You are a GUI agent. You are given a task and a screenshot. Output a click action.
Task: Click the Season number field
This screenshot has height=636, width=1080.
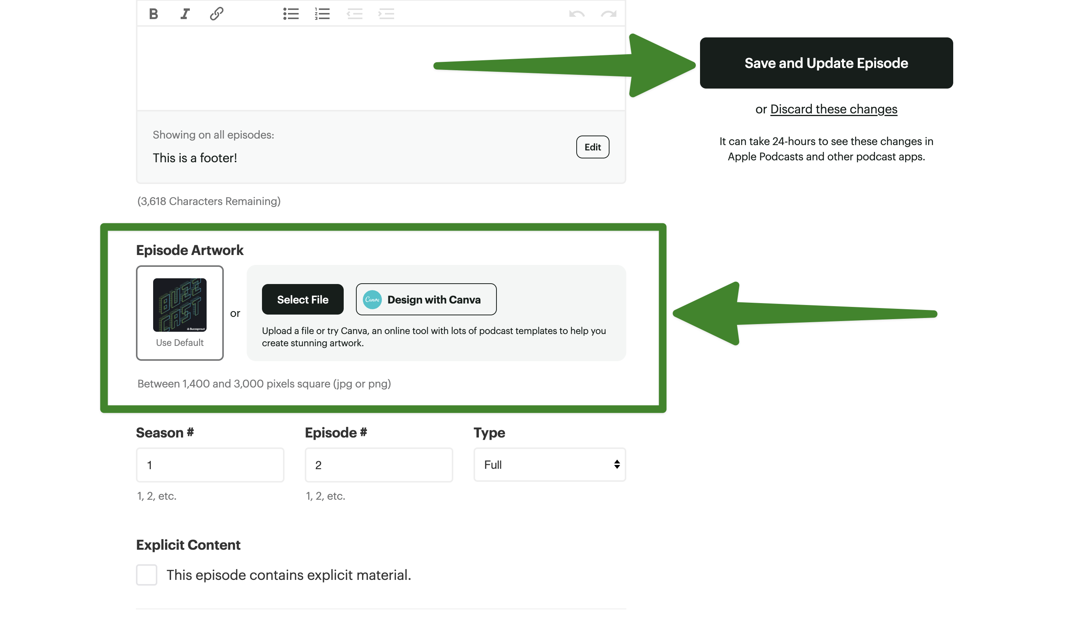click(x=210, y=465)
